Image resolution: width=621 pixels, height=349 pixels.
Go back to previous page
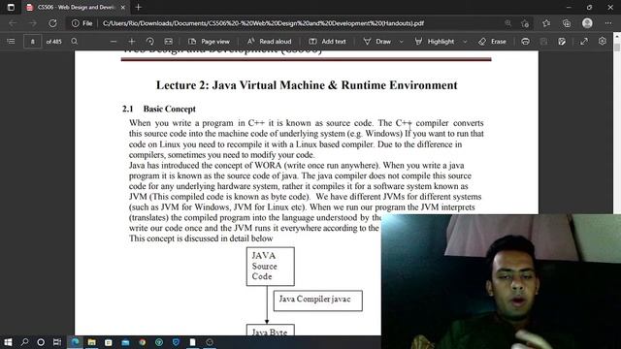(13, 23)
